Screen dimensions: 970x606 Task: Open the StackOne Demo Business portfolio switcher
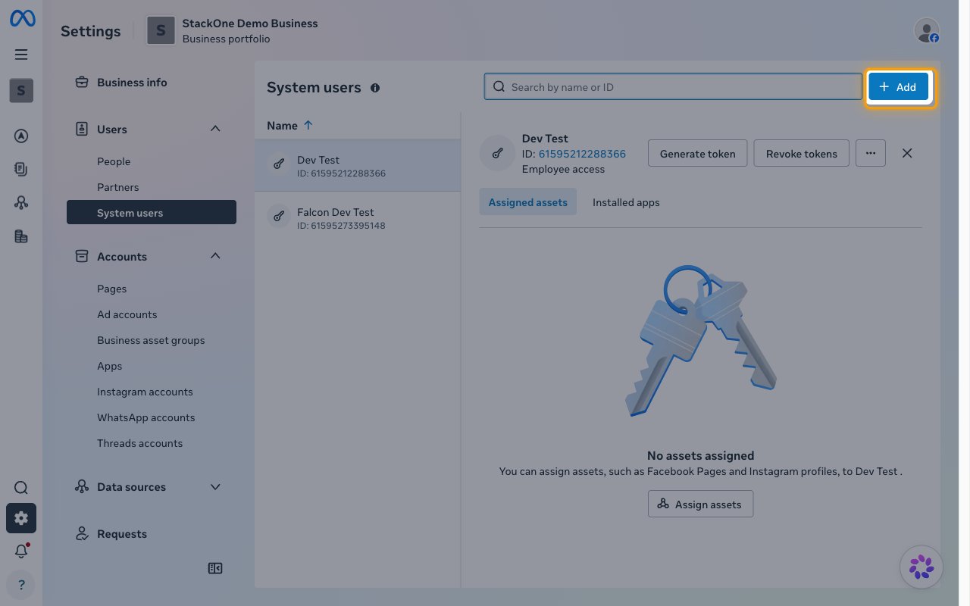click(232, 30)
